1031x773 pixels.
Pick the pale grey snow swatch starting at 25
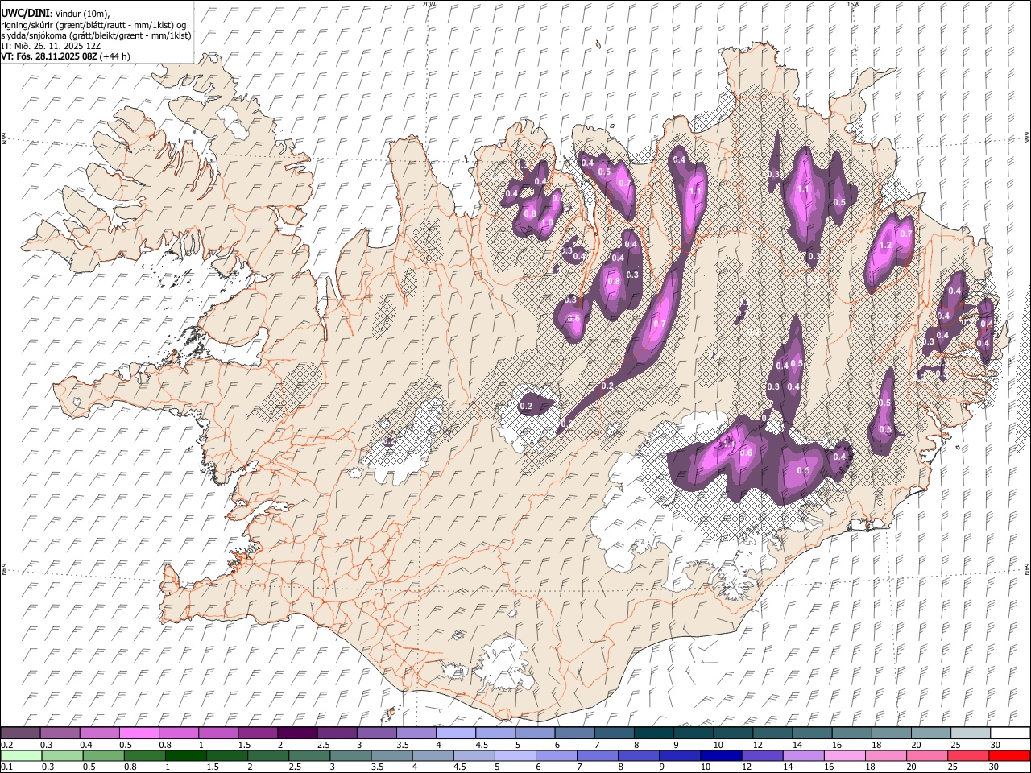[x=971, y=733]
